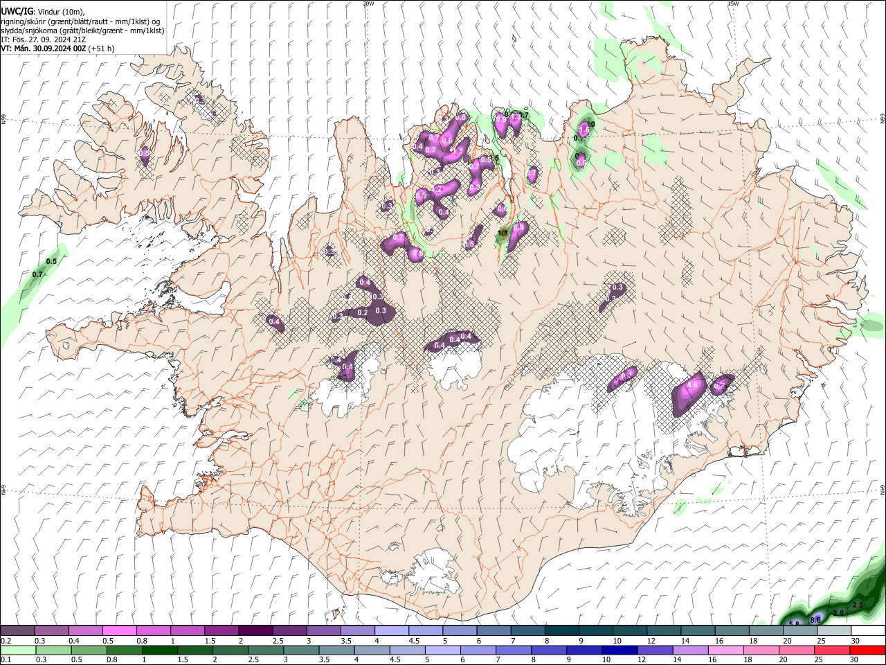Click the palest green 0.1 swatch in rain legend
886x665 pixels.
point(18,650)
